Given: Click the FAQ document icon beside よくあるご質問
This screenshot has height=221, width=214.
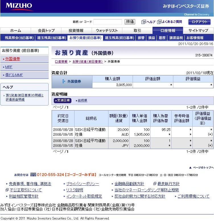Looking at the screenshot, I should (159, 22).
